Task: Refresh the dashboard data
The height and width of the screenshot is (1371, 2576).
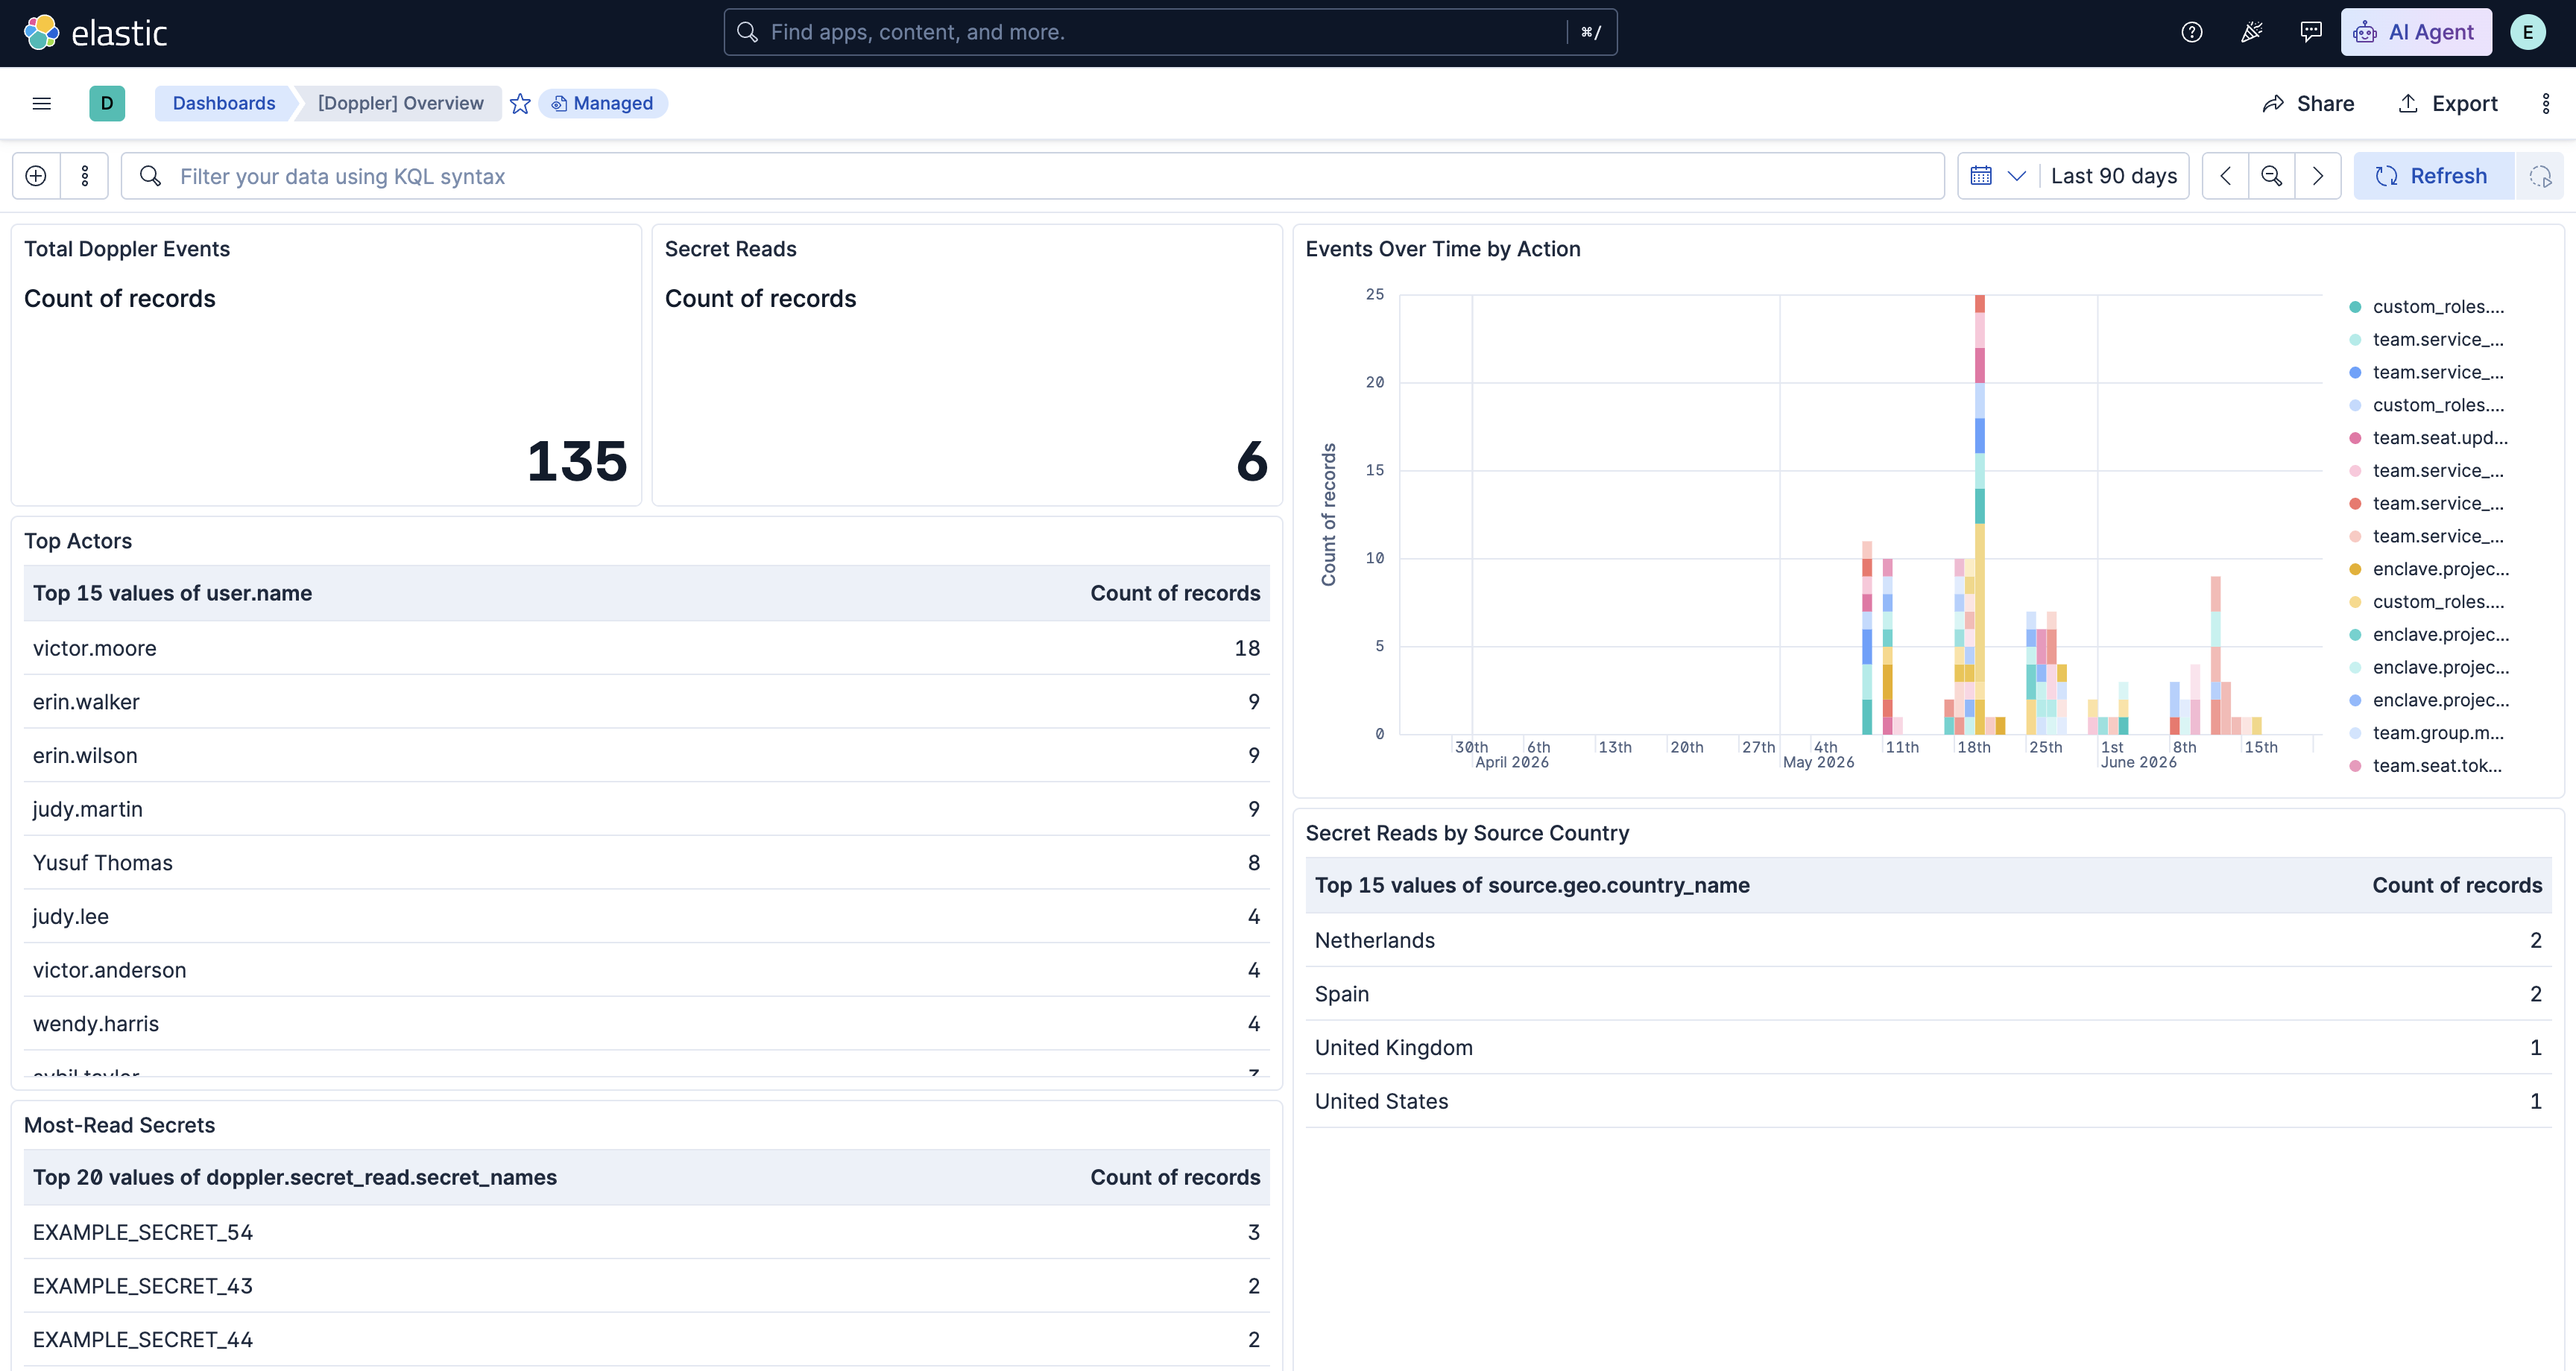Action: point(2433,176)
